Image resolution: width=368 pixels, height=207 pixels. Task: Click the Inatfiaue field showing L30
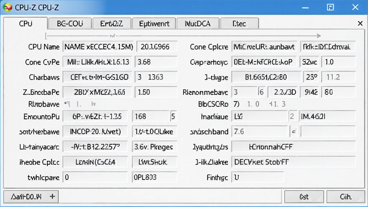(259, 117)
